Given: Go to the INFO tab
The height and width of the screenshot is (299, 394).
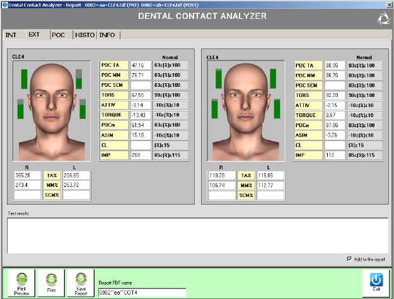Looking at the screenshot, I should (107, 35).
